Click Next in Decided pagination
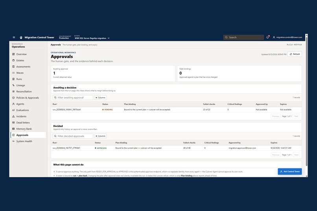This screenshot has height=211, width=317. coord(296,155)
